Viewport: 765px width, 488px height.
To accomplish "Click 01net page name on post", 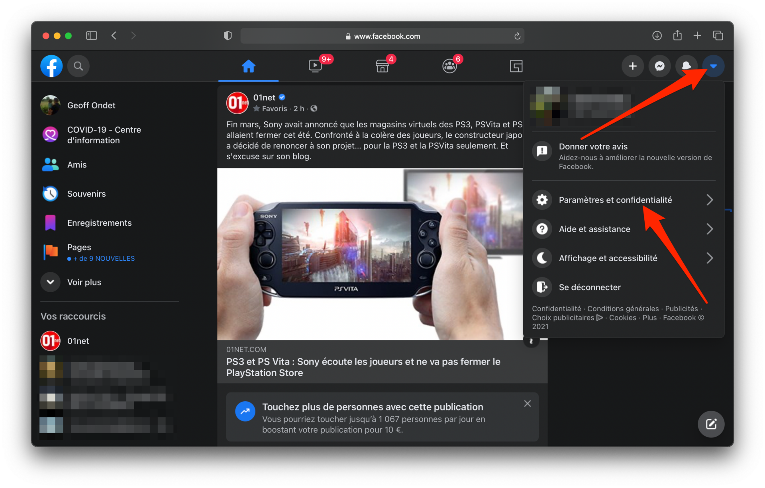I will [x=264, y=98].
